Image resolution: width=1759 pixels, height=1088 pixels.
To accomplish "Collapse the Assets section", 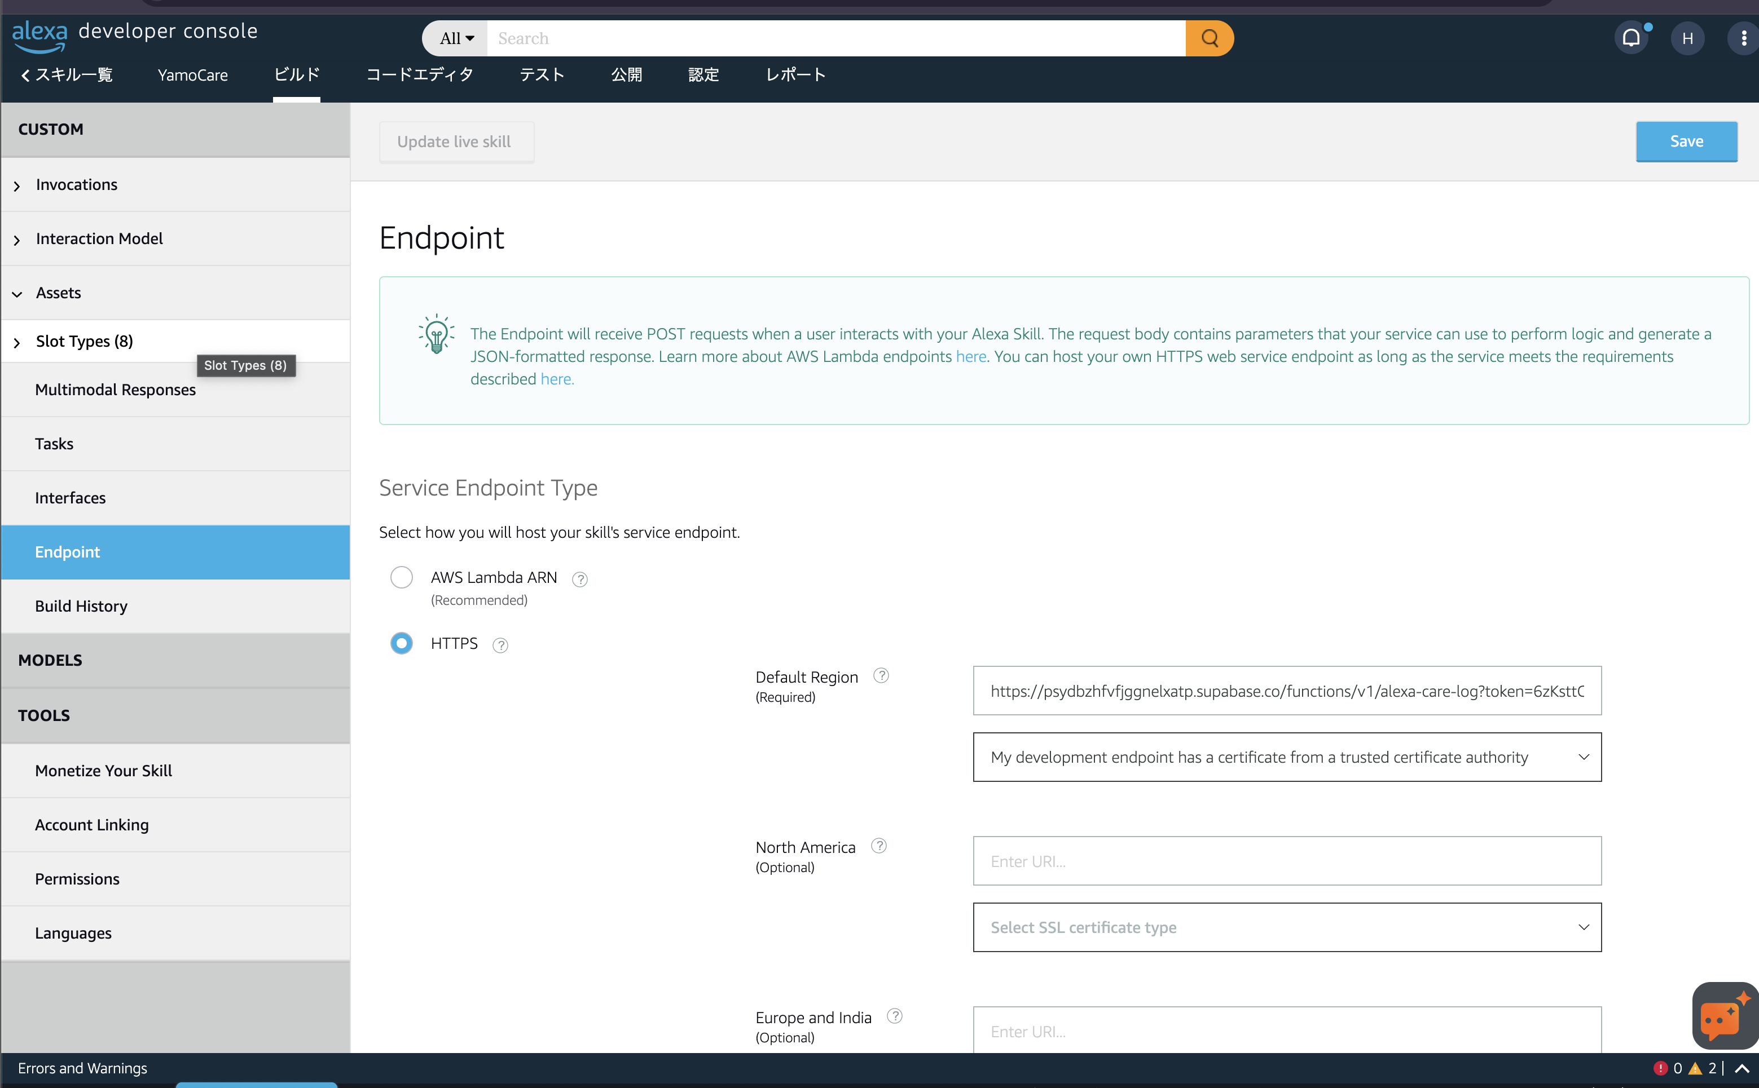I will (175, 293).
